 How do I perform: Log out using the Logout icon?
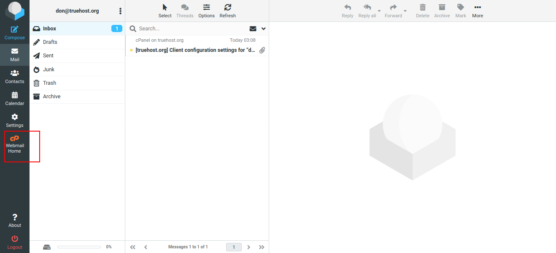click(x=15, y=242)
